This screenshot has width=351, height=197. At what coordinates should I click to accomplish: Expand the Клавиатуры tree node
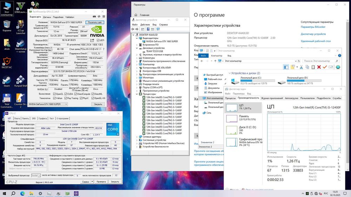(137, 58)
